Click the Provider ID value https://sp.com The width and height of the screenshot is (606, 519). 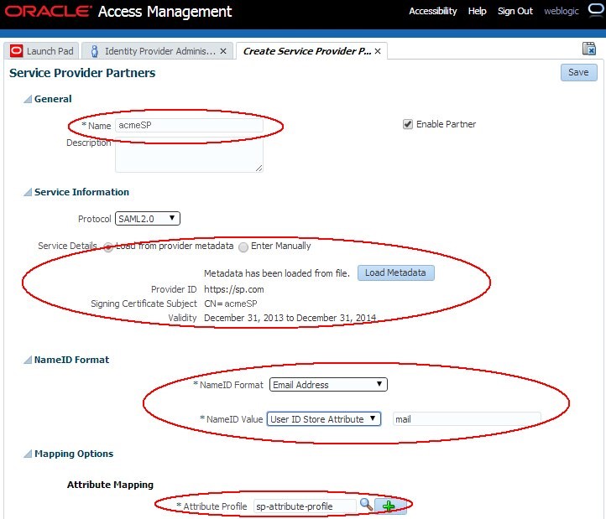[x=234, y=289]
